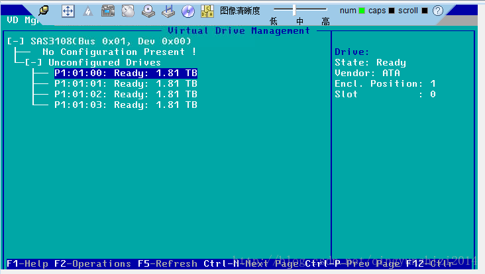Click the lightning bolt power icon
485x274 pixels.
click(x=88, y=11)
